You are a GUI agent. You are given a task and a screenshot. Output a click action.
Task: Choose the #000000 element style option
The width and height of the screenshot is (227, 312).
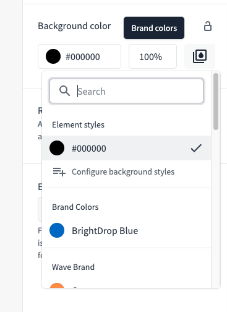click(126, 148)
